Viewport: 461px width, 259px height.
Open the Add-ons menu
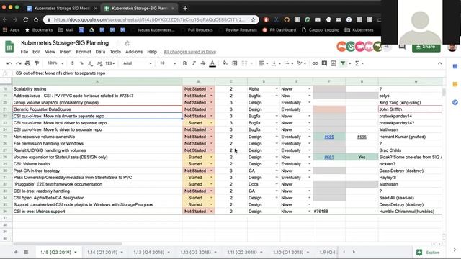134,52
